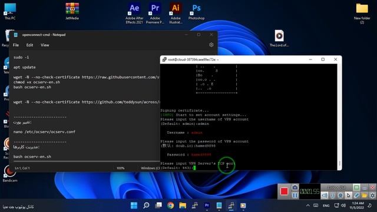Open the network icon in the system tray

(336, 206)
